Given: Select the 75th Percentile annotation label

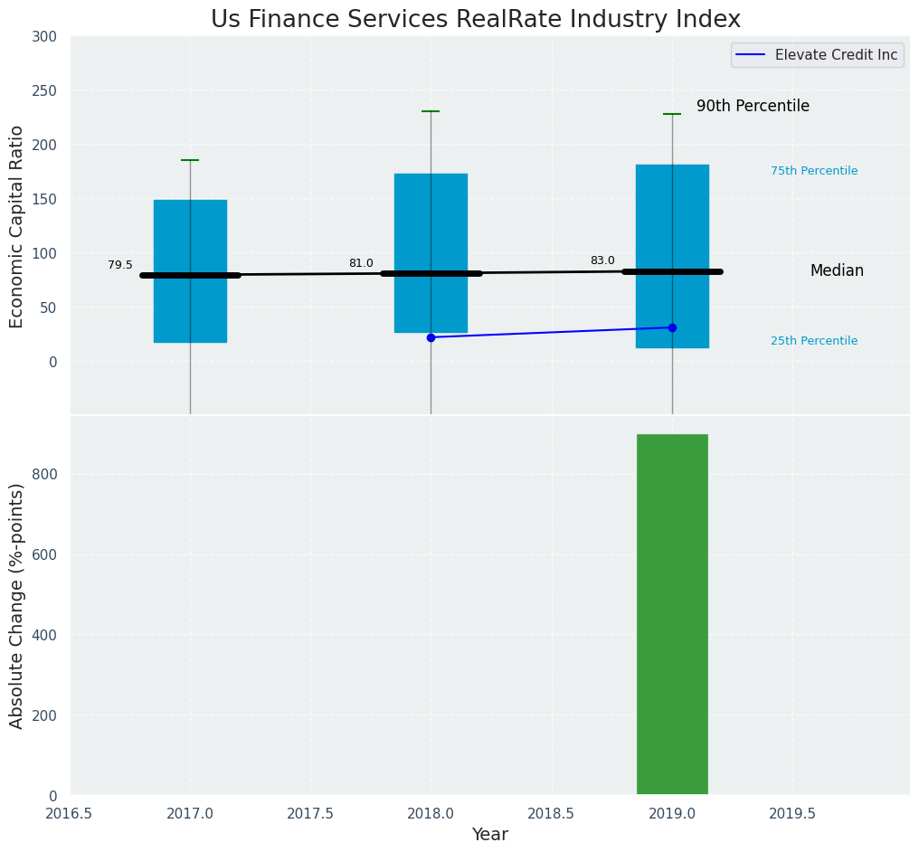Looking at the screenshot, I should pos(813,171).
